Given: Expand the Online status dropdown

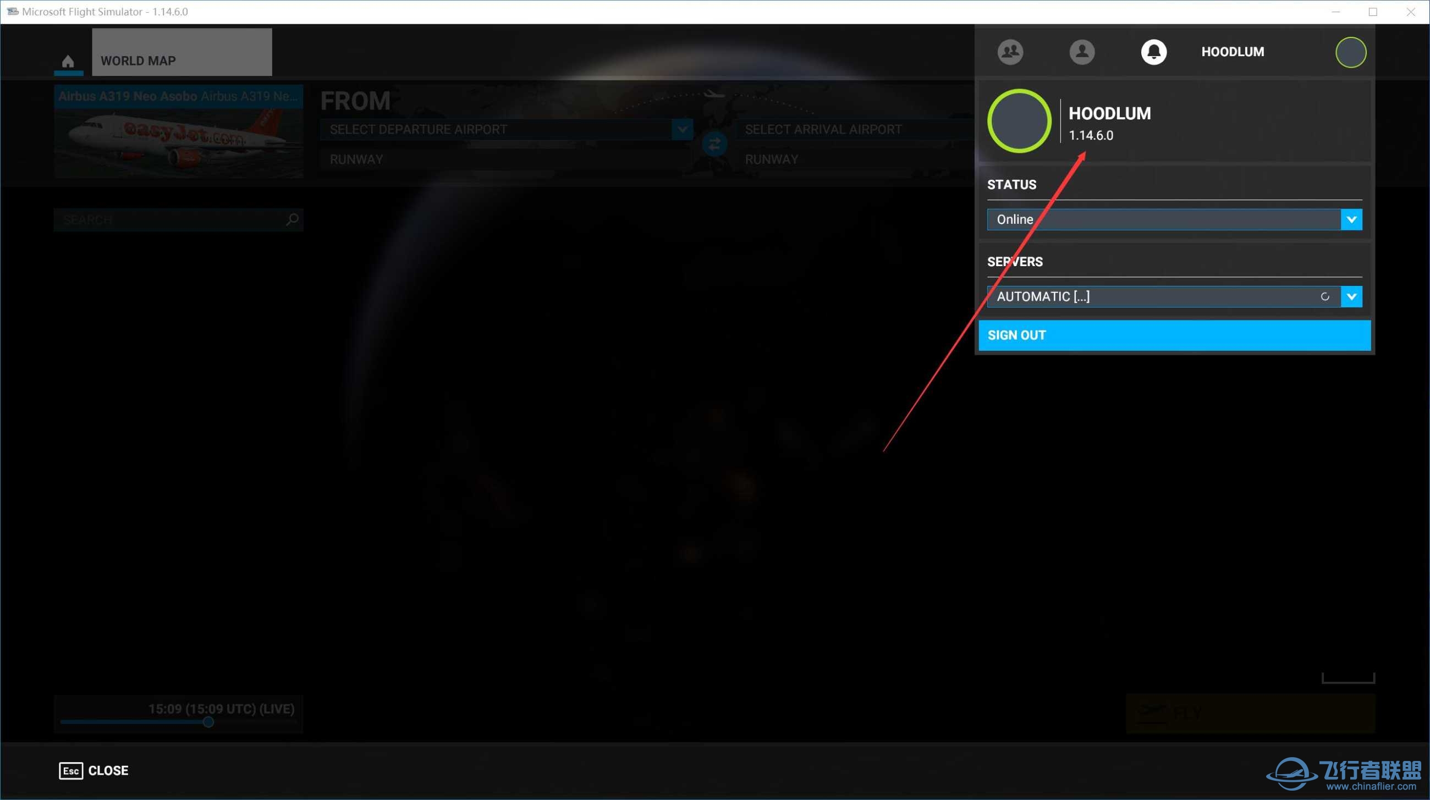Looking at the screenshot, I should [x=1351, y=220].
